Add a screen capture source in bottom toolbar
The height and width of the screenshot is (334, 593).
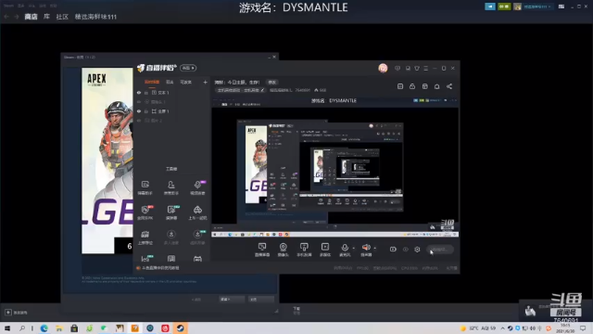click(x=262, y=250)
